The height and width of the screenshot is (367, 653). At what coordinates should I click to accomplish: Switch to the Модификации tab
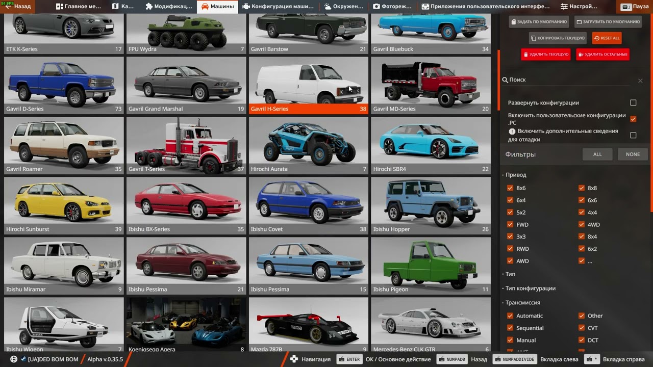coord(168,7)
